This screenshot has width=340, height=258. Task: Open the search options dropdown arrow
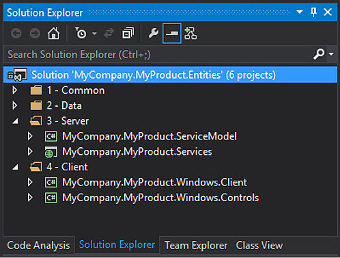tap(331, 54)
